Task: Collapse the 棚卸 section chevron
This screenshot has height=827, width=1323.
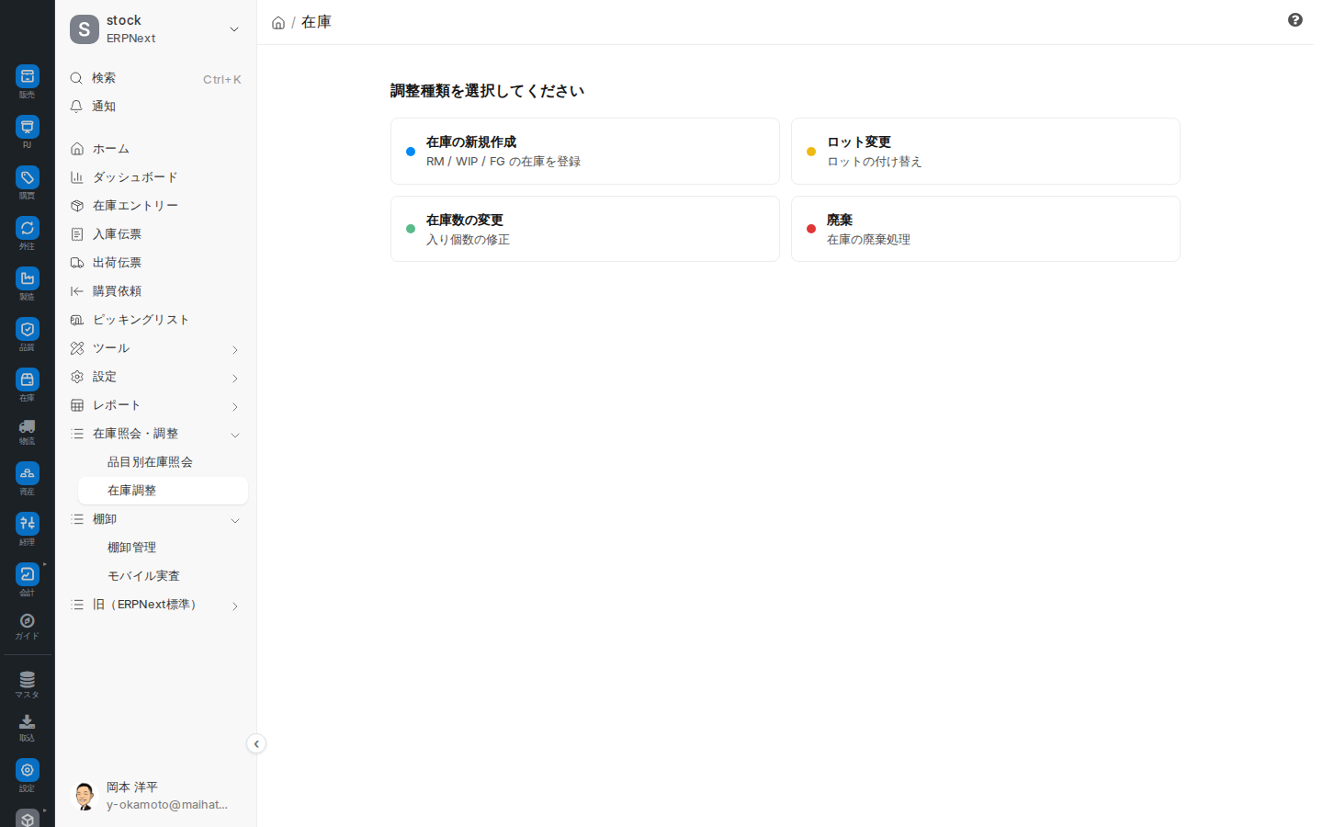Action: pos(235,521)
